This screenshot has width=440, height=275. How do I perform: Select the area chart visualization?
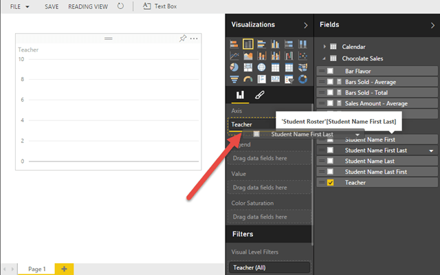(248, 56)
